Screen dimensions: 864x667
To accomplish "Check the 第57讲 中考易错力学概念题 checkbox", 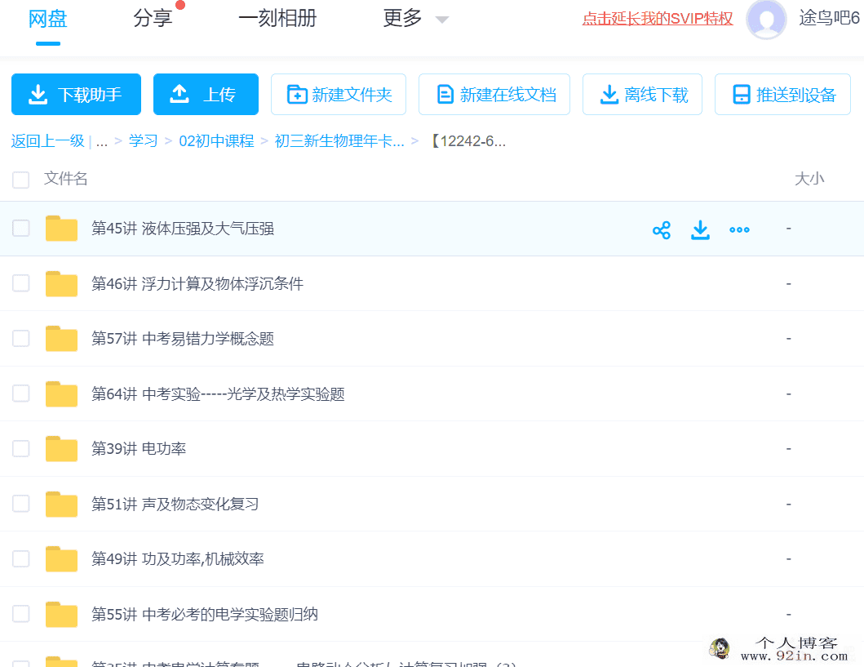I will (x=21, y=339).
